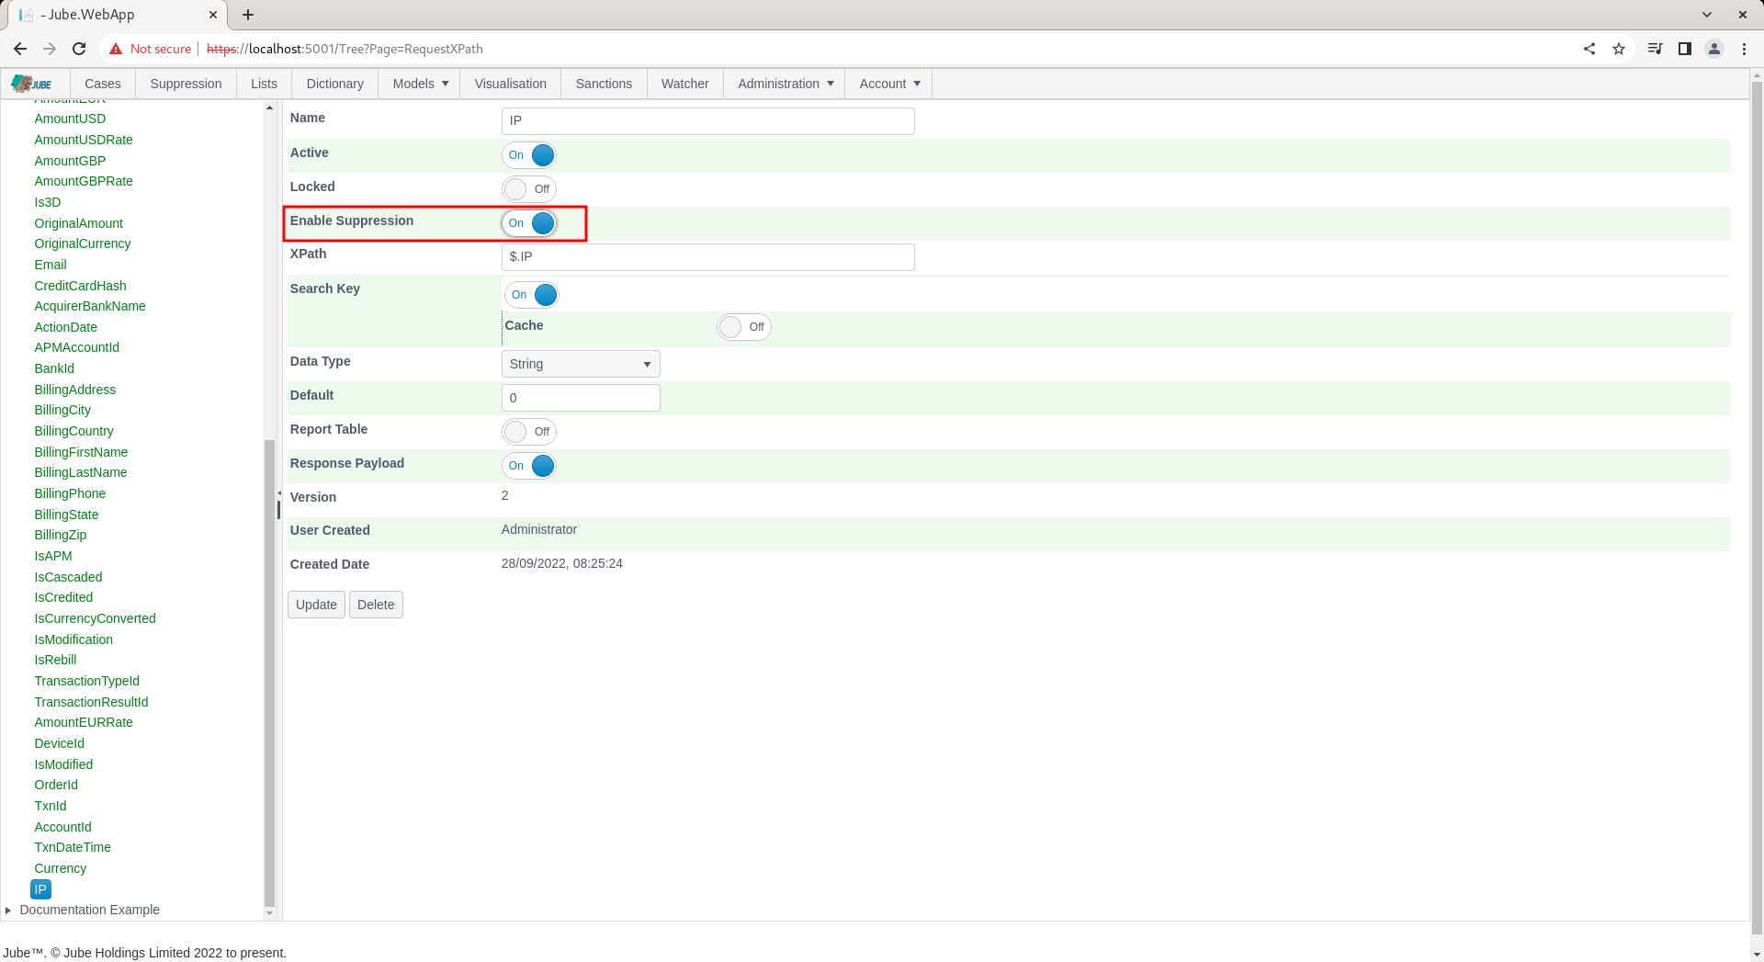Click the tree panel vertical scrollbar
1764x962 pixels.
tap(269, 673)
